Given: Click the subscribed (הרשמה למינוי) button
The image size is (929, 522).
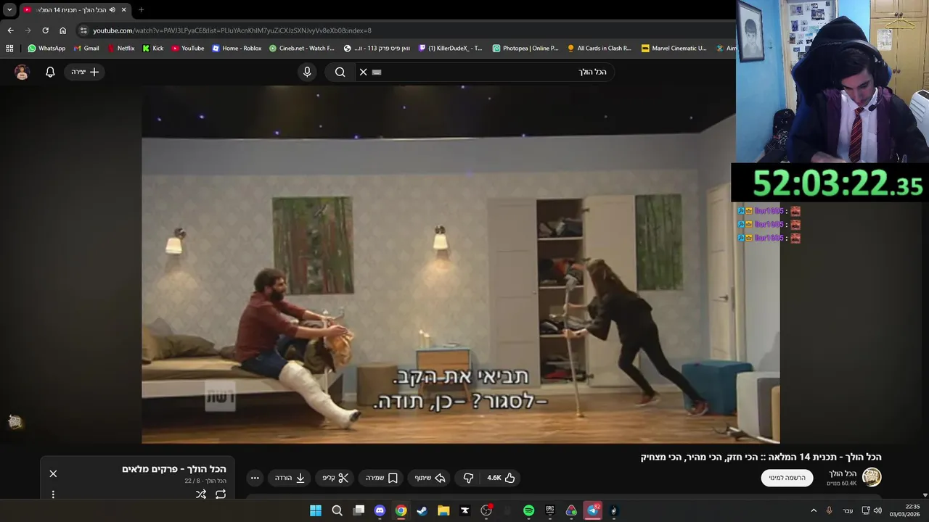Looking at the screenshot, I should point(787,478).
